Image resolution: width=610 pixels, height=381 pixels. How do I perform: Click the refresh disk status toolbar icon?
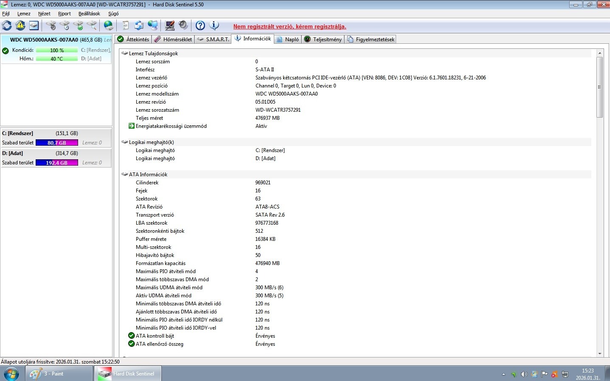coord(7,25)
